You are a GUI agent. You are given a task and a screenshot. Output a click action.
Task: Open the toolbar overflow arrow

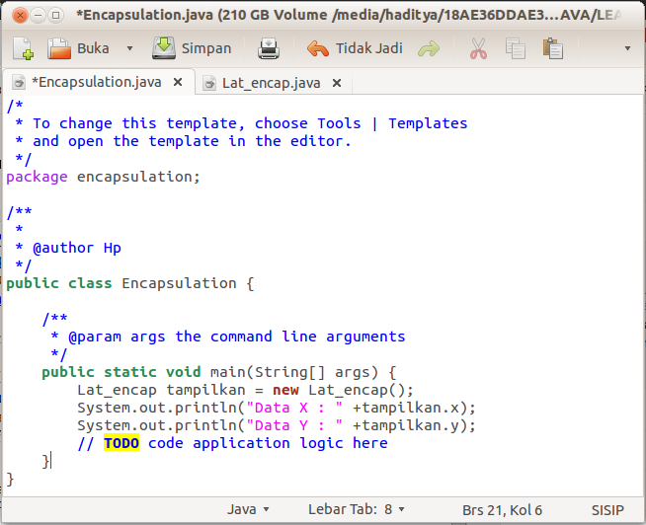[x=627, y=48]
